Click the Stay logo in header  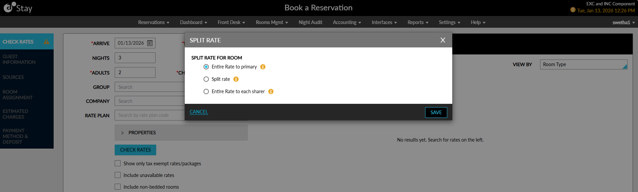[x=18, y=8]
